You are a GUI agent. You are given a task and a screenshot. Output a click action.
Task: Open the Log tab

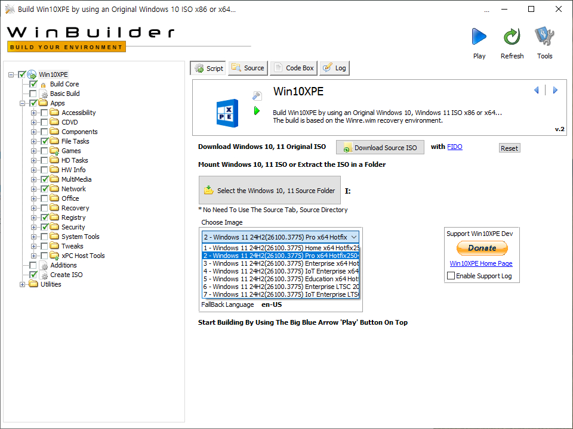pos(335,68)
